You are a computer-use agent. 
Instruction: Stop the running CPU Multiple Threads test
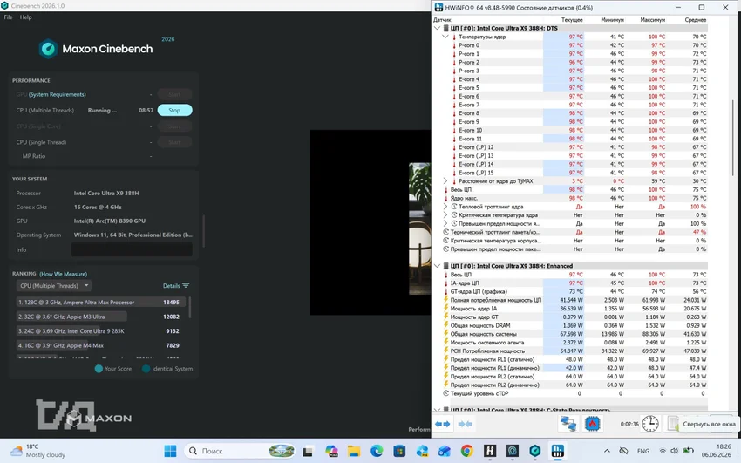[x=174, y=110]
